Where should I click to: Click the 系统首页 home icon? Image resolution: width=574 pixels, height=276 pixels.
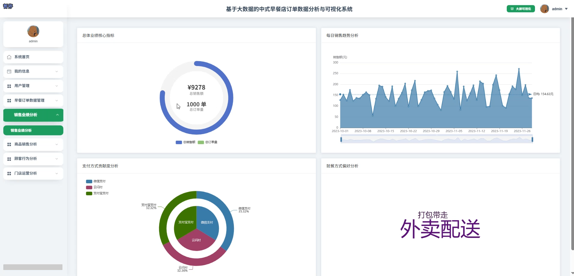(x=9, y=57)
